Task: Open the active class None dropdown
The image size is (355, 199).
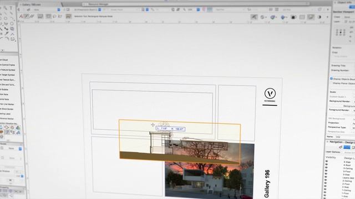Action: pos(47,10)
